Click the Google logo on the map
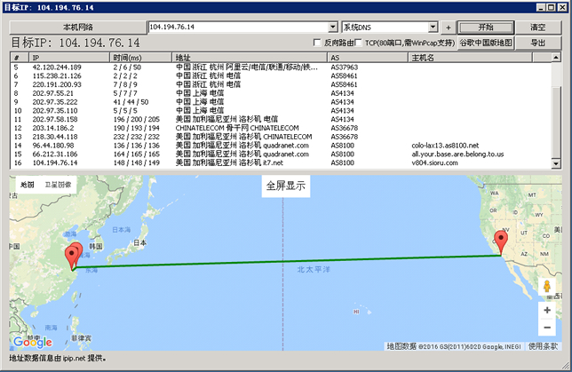Screen dimensions: 572x372 pos(33,342)
